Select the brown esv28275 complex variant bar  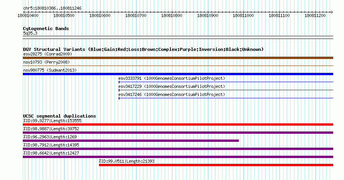pyautogui.click(x=178, y=58)
